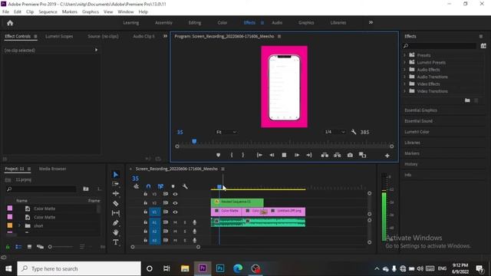
Task: Show more workspaces with overflow chevron
Action: (371, 22)
